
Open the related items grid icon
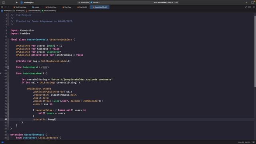(2, 7)
